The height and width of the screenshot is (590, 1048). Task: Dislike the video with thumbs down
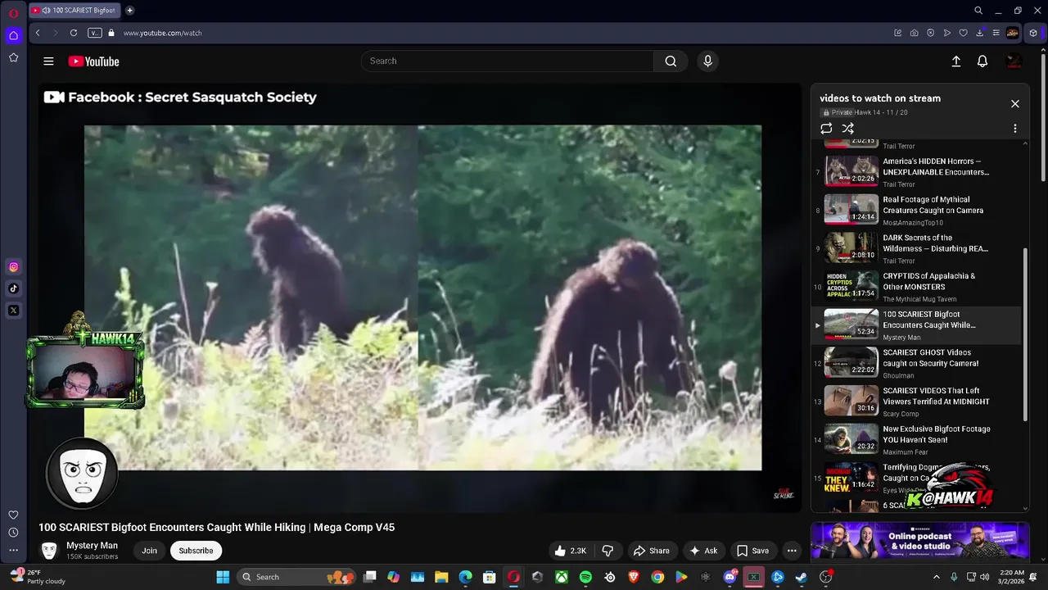coord(608,551)
